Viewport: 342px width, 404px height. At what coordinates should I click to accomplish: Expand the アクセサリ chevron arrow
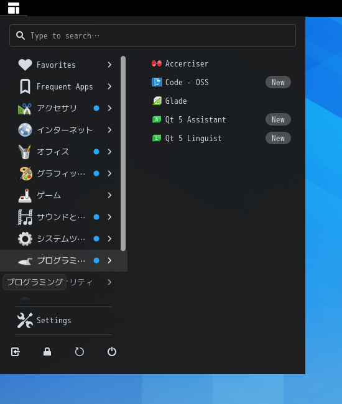point(109,108)
